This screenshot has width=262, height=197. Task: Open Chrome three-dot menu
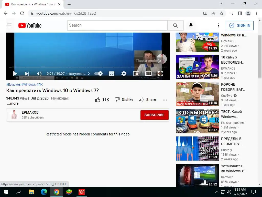256,13
